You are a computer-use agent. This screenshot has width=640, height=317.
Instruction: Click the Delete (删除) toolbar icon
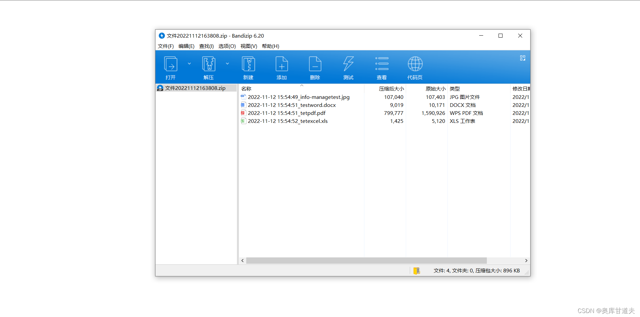pos(315,64)
